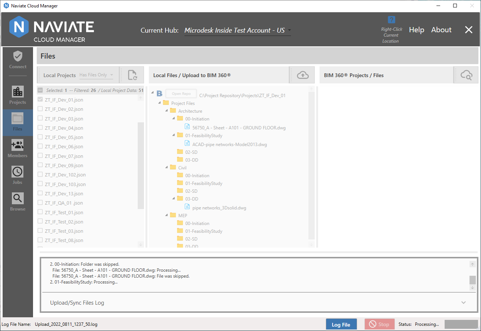This screenshot has height=331, width=481.
Task: Open the Has Files Only filter dropdown
Action: 96,75
